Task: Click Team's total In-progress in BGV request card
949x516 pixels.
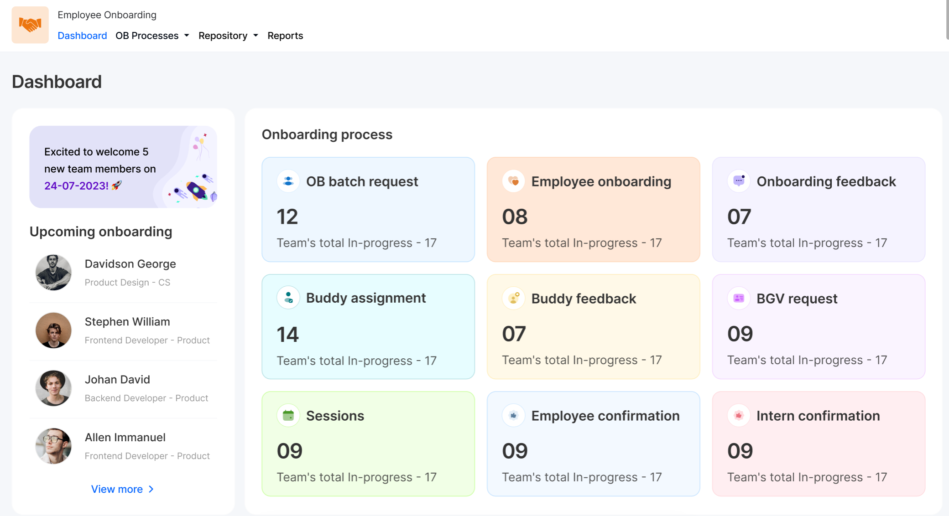Action: pos(807,360)
